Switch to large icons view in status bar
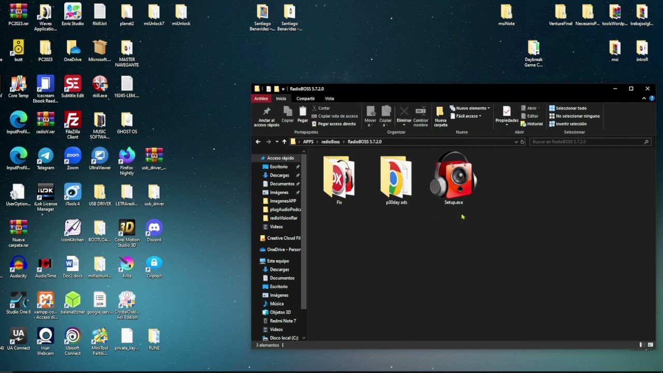The image size is (663, 373). click(x=650, y=345)
